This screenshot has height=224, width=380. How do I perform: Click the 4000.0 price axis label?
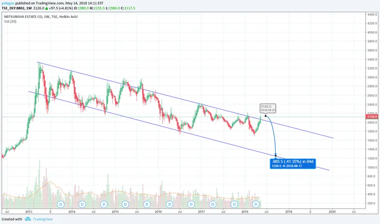point(372,33)
